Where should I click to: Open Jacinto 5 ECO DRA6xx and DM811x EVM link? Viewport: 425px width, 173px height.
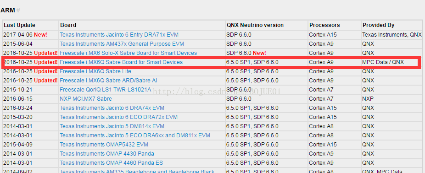tap(135, 135)
